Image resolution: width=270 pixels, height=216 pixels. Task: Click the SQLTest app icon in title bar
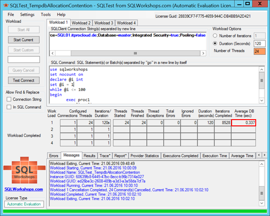[6, 5]
